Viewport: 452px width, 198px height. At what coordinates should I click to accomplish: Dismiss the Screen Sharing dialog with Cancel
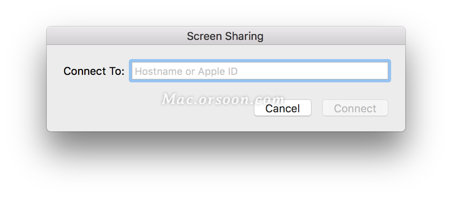tap(282, 108)
